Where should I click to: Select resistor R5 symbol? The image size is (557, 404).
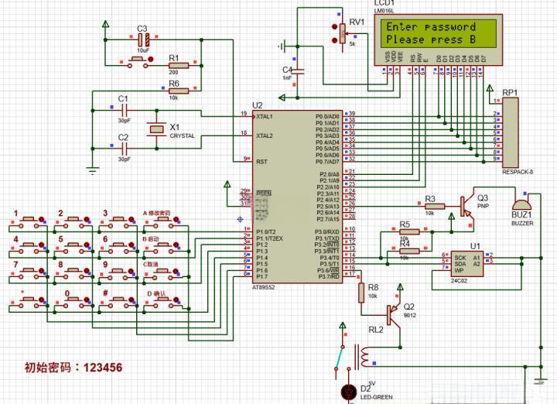(x=409, y=231)
